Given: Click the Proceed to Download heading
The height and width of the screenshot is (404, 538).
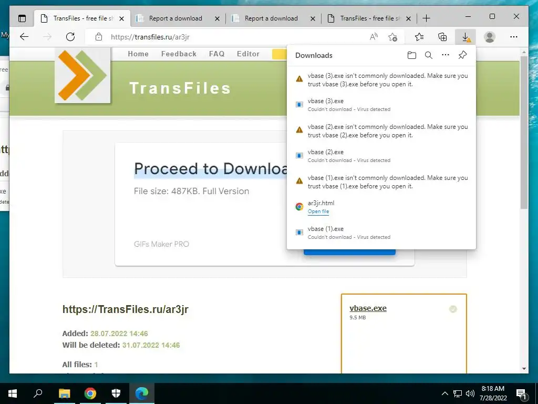Looking at the screenshot, I should [210, 169].
